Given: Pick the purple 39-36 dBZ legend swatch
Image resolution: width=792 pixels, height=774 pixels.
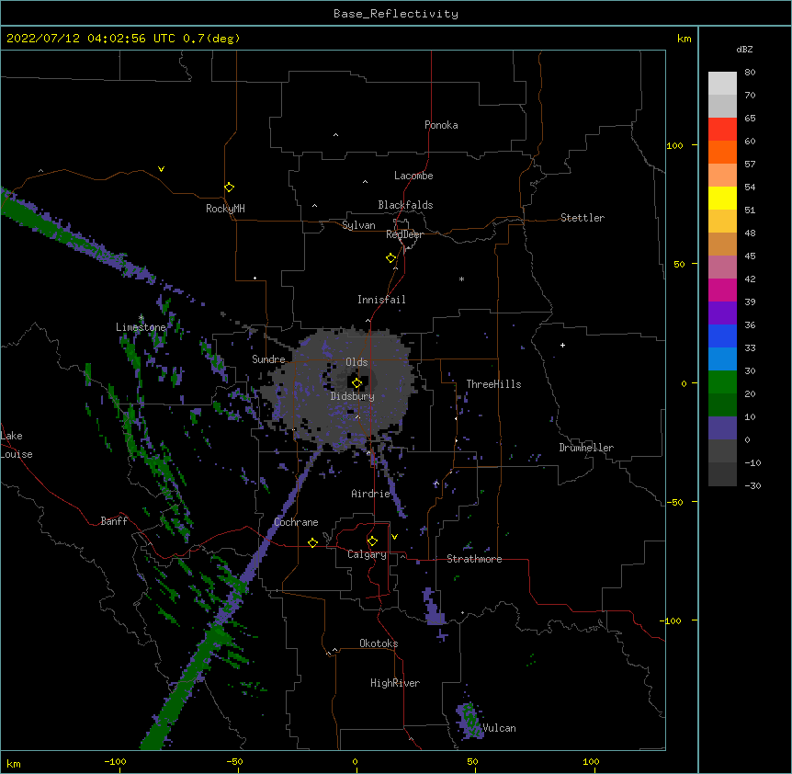Looking at the screenshot, I should pyautogui.click(x=722, y=313).
